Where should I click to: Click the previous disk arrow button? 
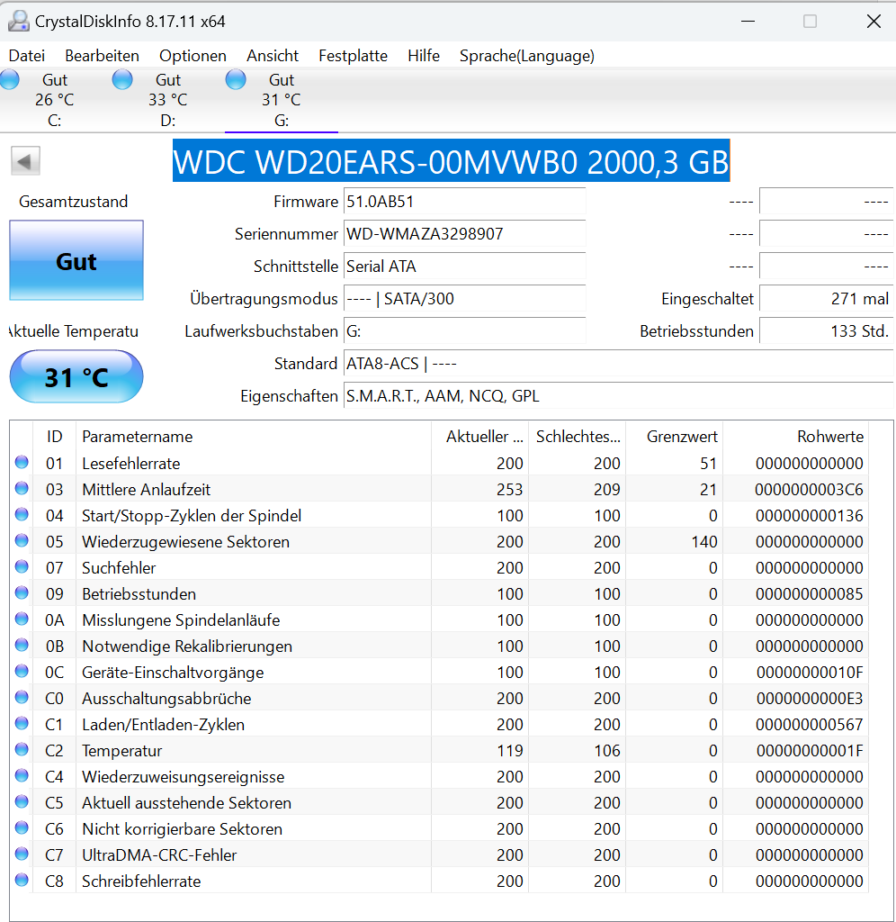(25, 161)
